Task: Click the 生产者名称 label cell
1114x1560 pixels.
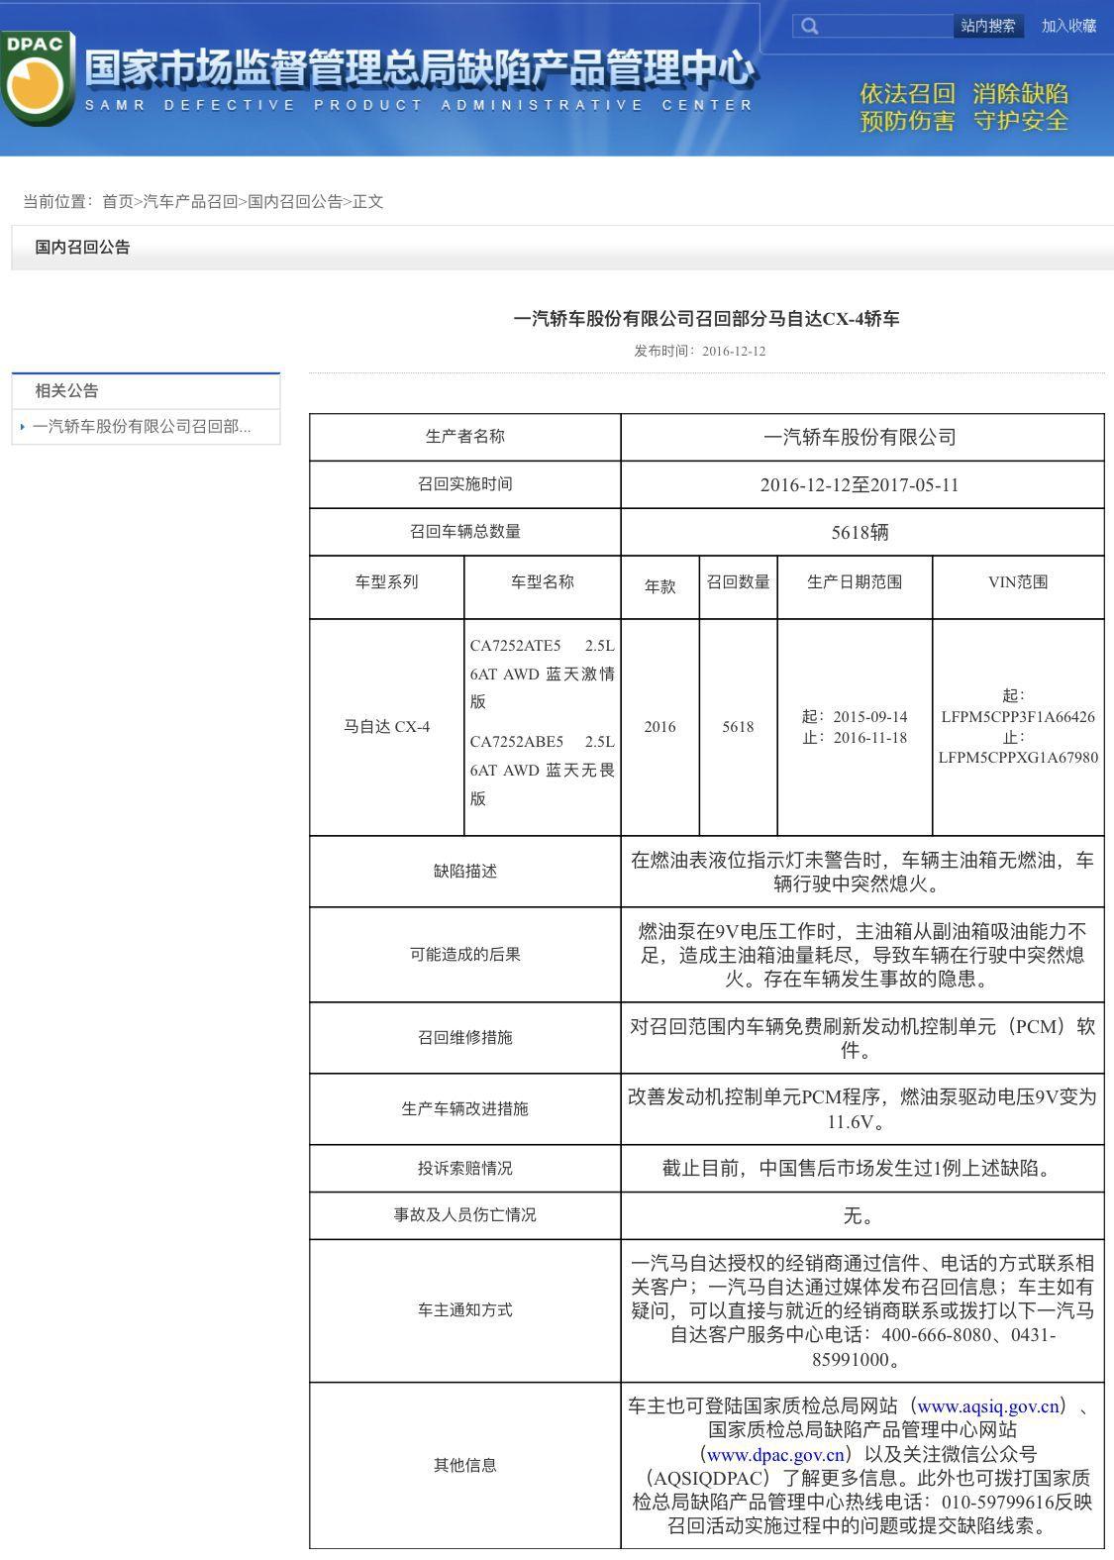Action: (x=465, y=437)
